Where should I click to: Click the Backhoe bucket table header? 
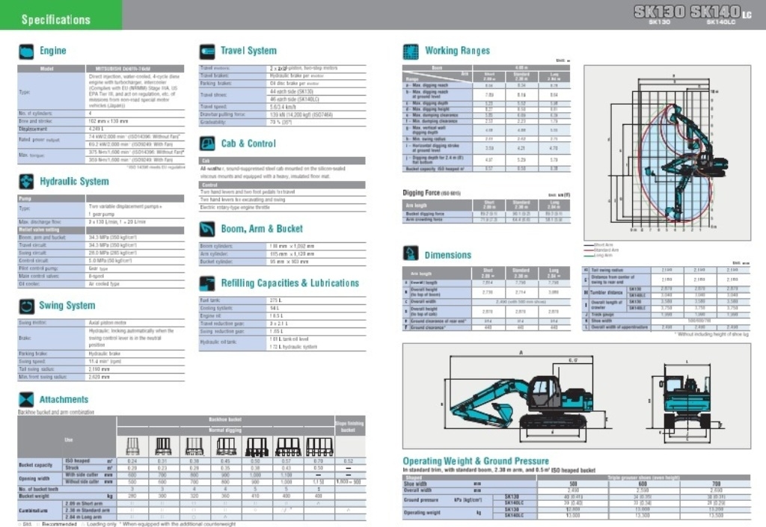(225, 419)
